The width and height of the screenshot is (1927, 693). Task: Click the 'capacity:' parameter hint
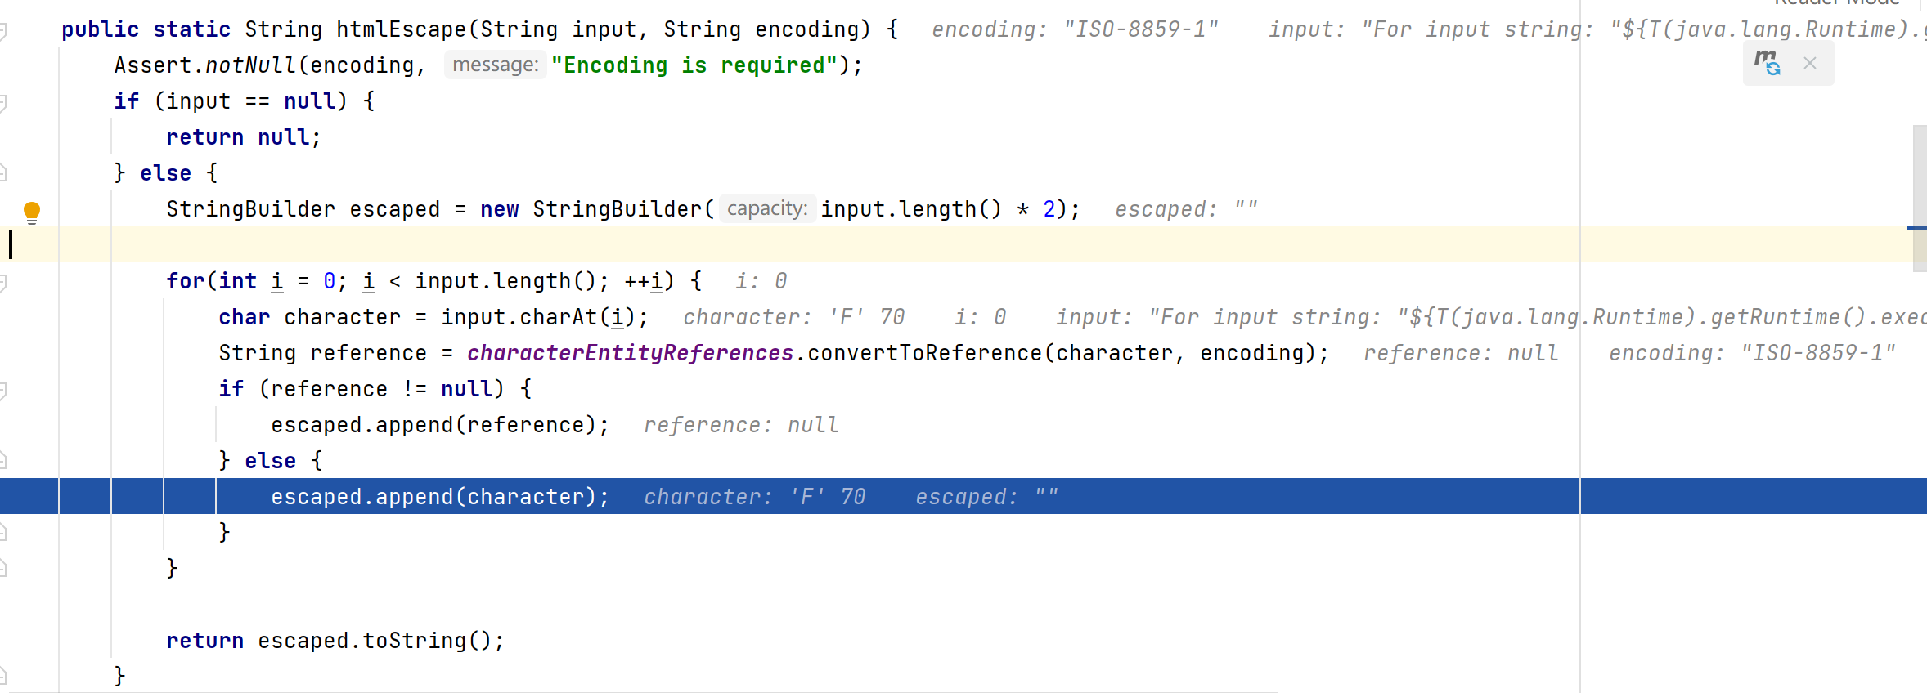point(767,209)
